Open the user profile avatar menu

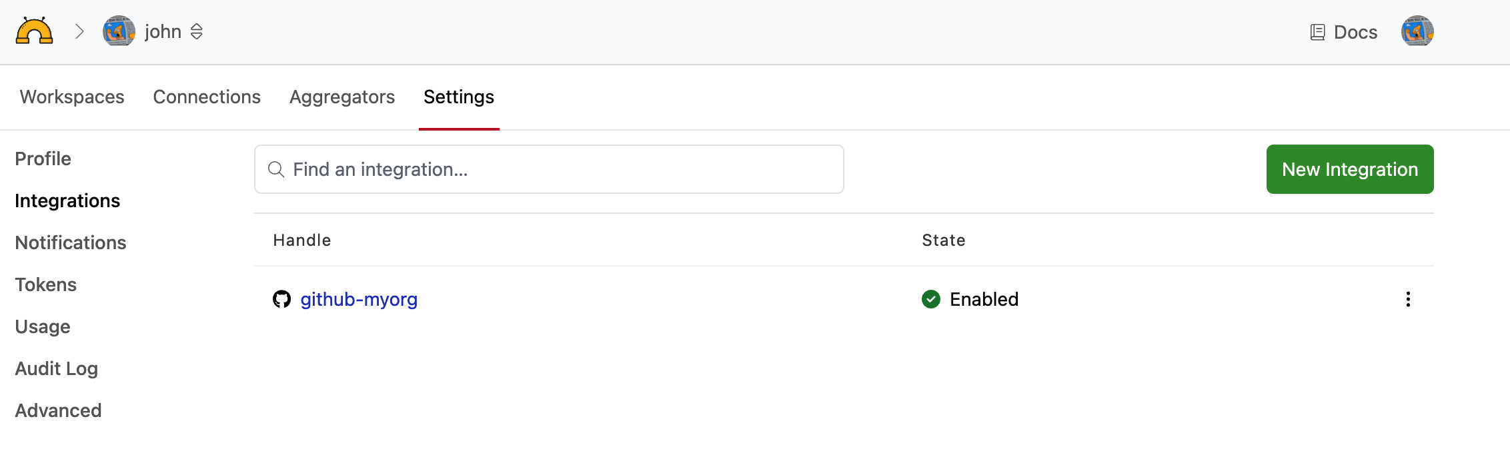[x=1417, y=31]
